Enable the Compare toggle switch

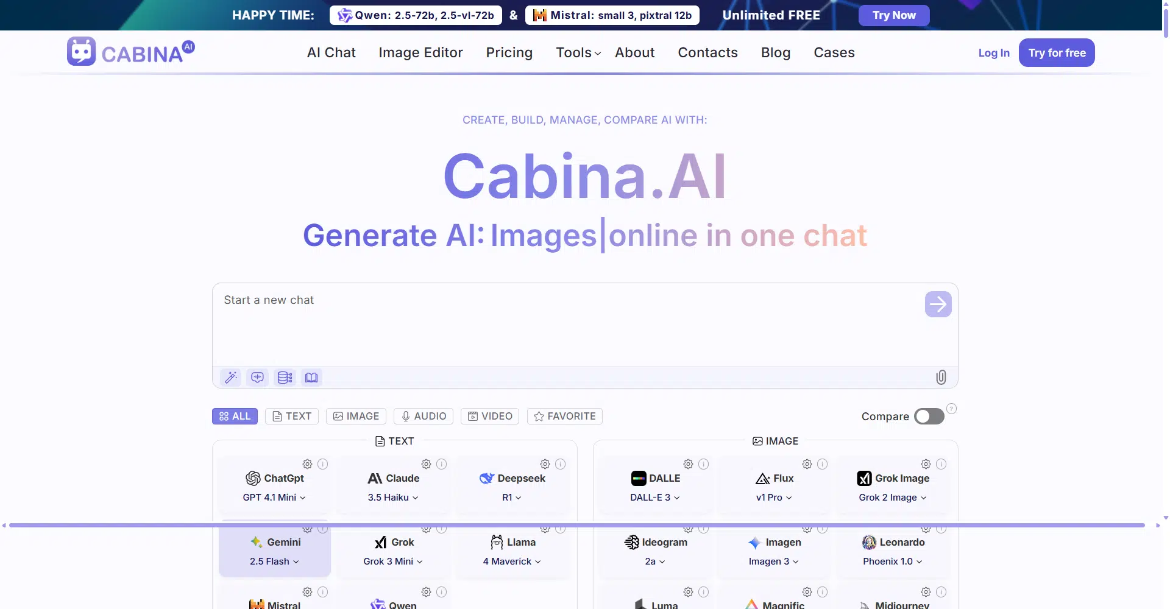click(x=929, y=417)
